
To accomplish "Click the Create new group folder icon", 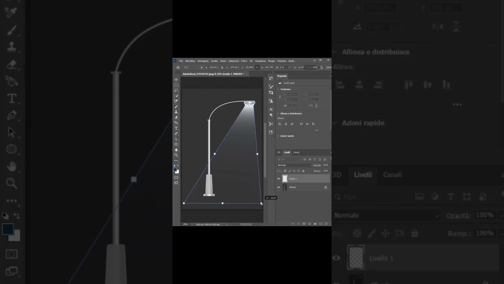I will pyautogui.click(x=315, y=224).
